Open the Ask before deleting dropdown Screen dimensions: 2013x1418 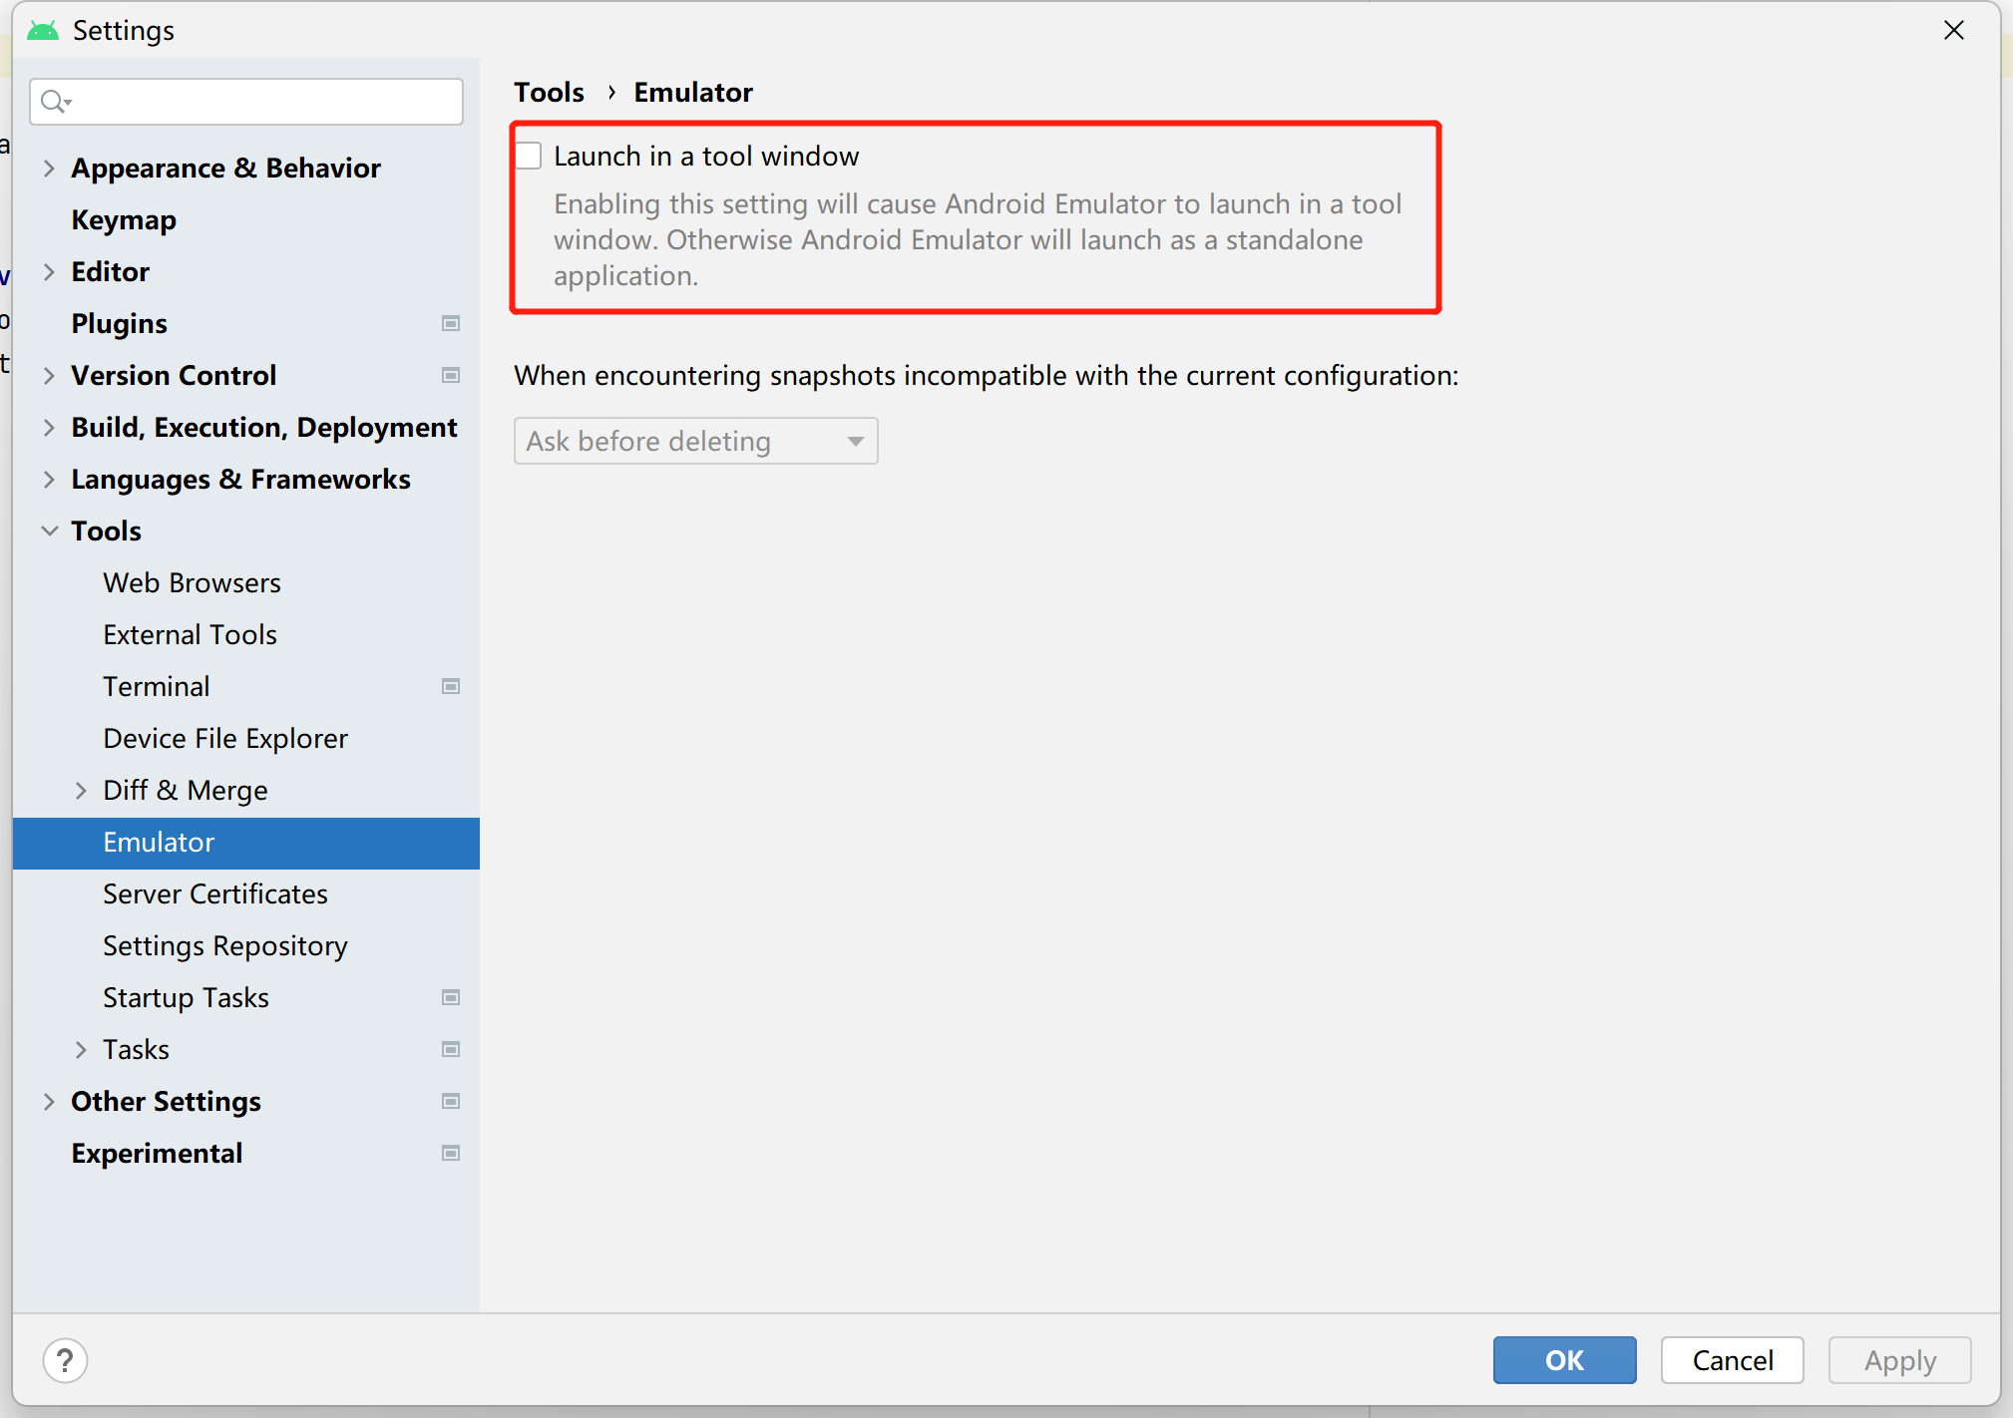[x=695, y=441]
